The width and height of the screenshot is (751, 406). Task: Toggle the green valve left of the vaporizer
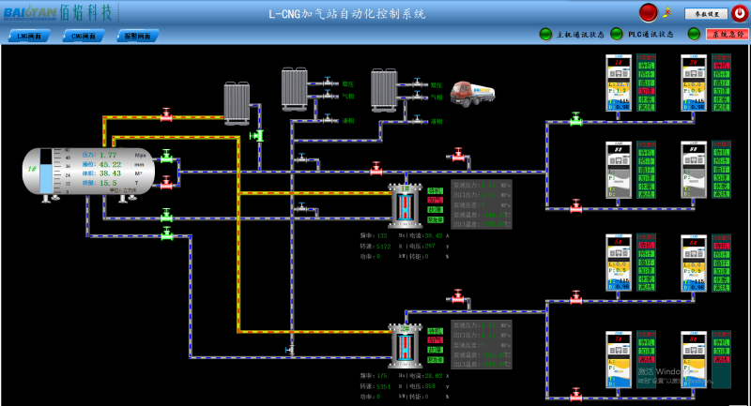[255, 136]
